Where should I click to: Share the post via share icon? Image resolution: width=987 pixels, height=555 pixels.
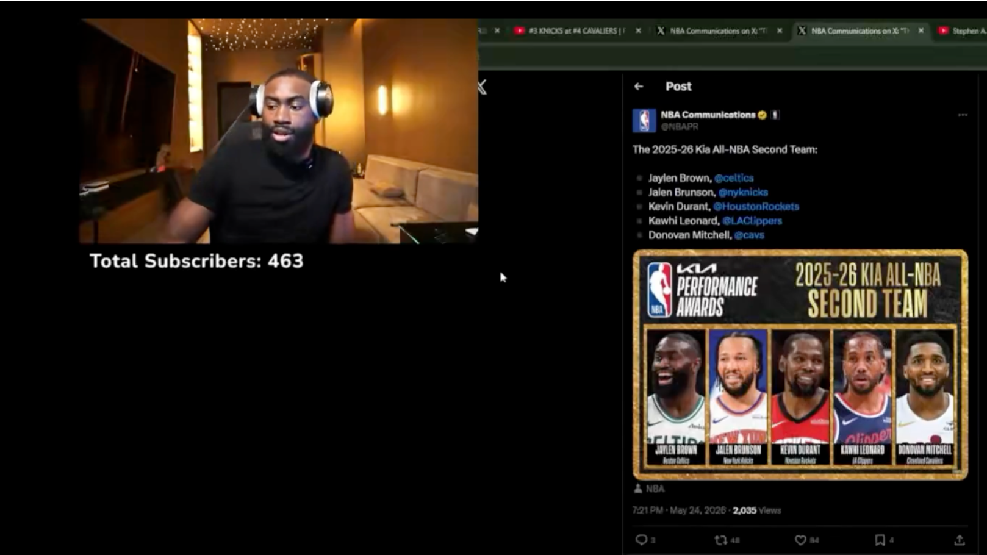tap(960, 540)
